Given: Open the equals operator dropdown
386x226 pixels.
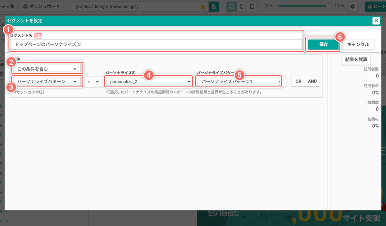Looking at the screenshot, I should pos(93,82).
